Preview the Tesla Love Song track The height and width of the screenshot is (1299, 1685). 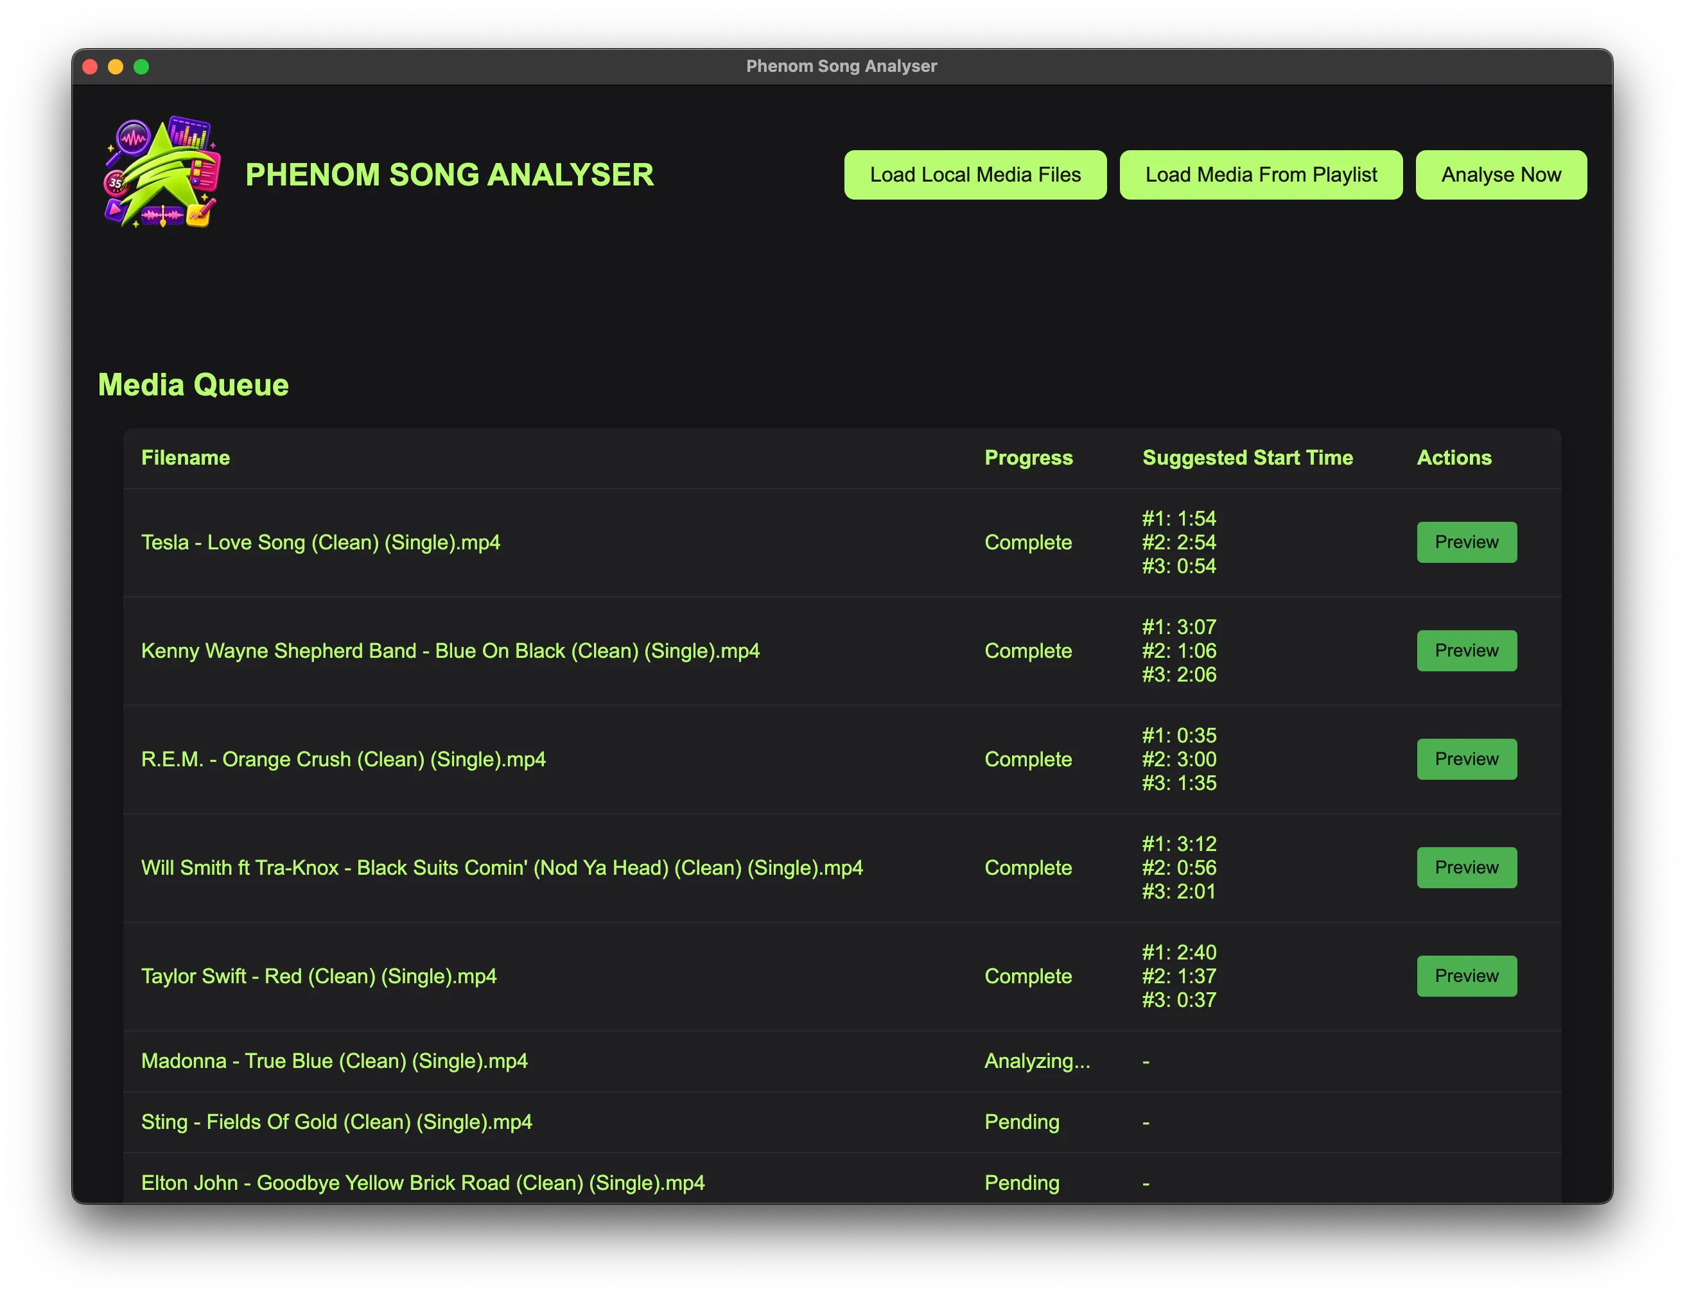(x=1466, y=542)
